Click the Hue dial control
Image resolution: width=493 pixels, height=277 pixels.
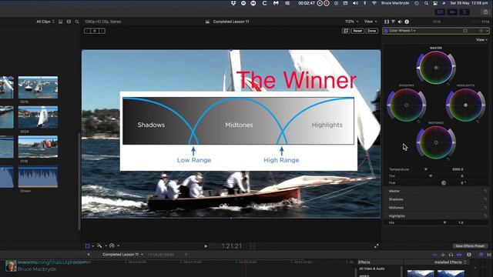[444, 183]
